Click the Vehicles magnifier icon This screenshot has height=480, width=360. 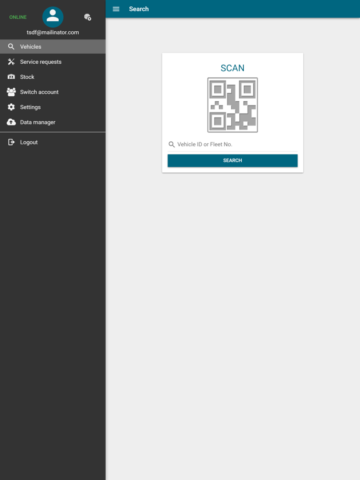11,46
